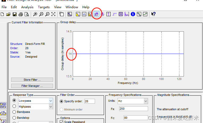Show the Filter Specifications view
Viewport: 203px width, 123px height.
point(70,14)
